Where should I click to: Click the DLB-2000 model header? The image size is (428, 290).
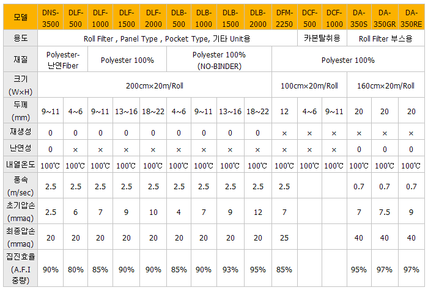click(x=258, y=17)
